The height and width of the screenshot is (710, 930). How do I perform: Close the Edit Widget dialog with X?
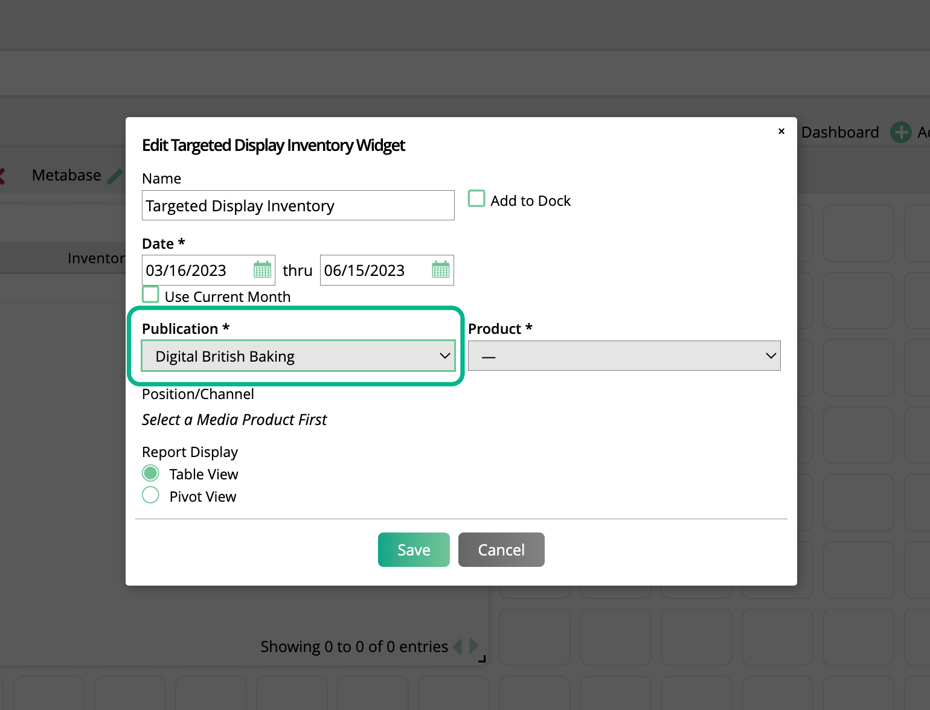point(781,131)
